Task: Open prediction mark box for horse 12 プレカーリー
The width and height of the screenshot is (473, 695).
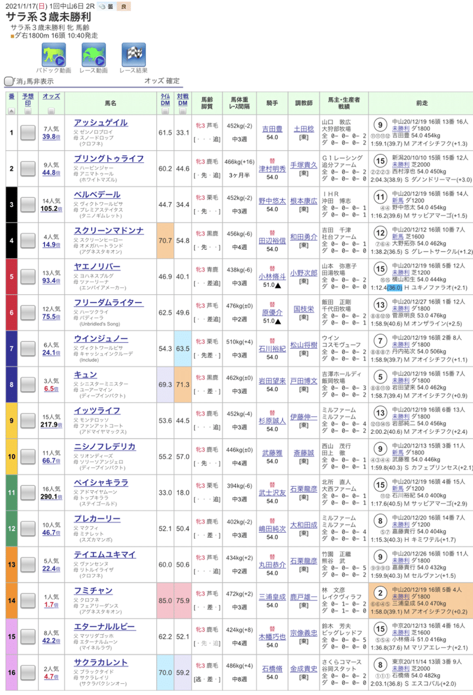Action: 28,528
